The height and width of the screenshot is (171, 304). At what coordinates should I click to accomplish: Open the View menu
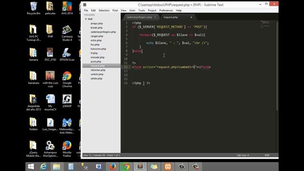123,10
